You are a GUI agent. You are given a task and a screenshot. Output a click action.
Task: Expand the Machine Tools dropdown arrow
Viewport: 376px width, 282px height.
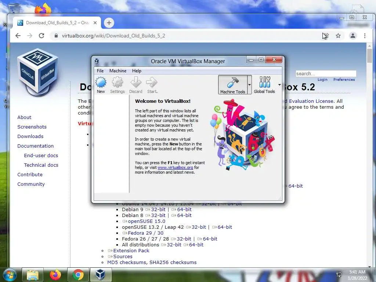point(249,85)
